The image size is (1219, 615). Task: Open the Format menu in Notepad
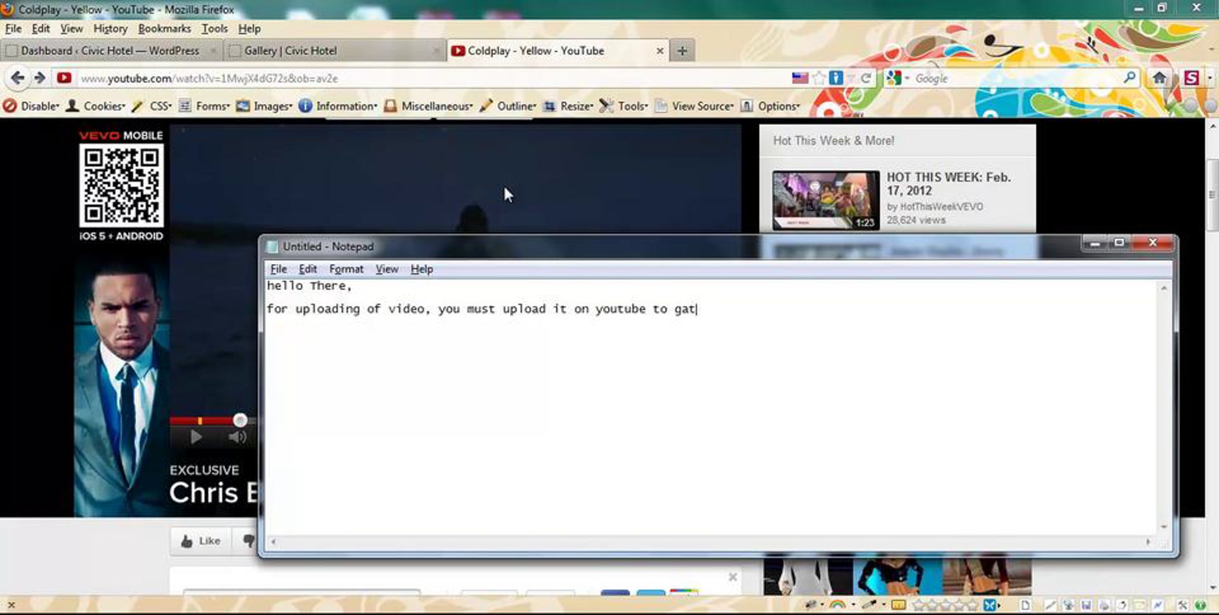click(x=346, y=269)
